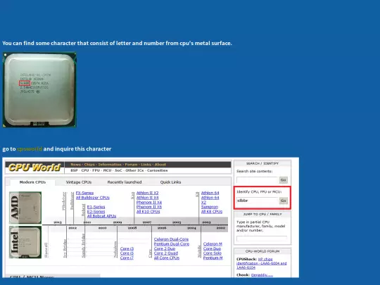Click Go next to the slbbr field
The width and height of the screenshot is (380, 285).
pos(284,201)
